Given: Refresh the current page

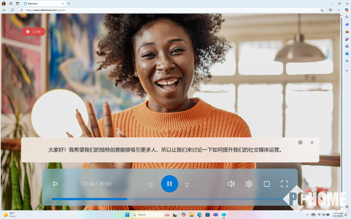Looking at the screenshot, I should (12, 10).
